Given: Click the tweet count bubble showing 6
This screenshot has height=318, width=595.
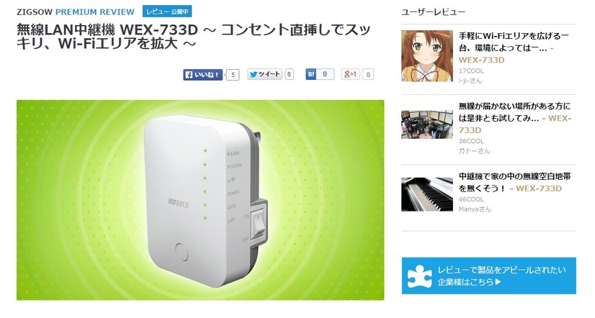Looking at the screenshot, I should click(x=289, y=74).
